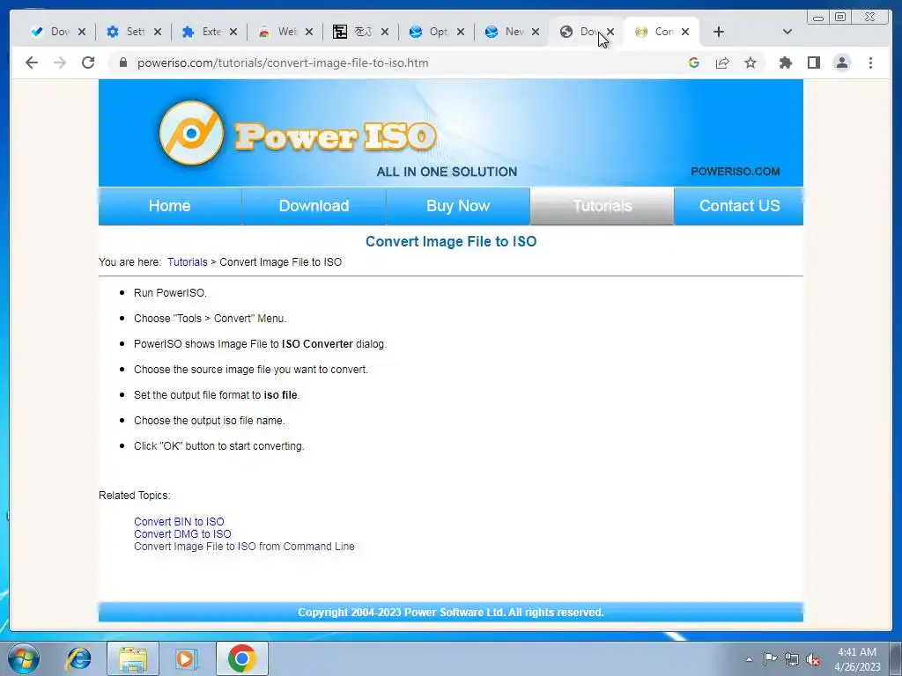Viewport: 902px width, 676px height.
Task: Open Windows Media Player from taskbar
Action: [x=186, y=658]
